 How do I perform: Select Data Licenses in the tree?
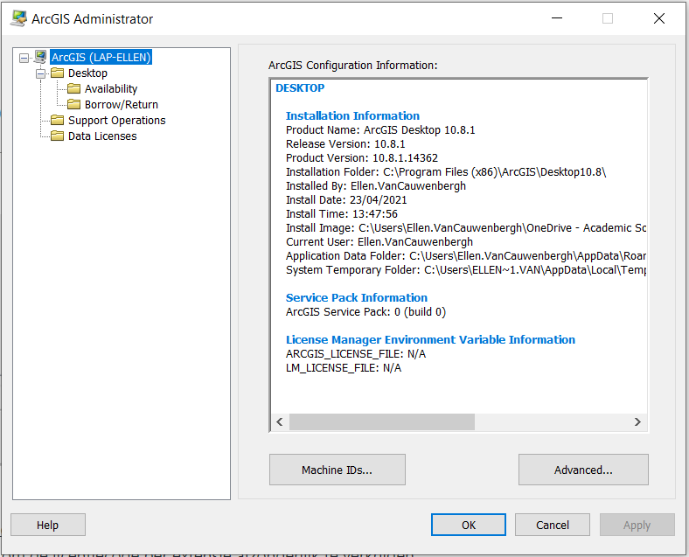pyautogui.click(x=102, y=136)
